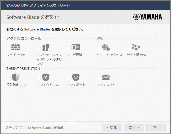The height and width of the screenshot is (134, 171).
Task: Click the サイト間 VPN label
Action: [136, 55]
